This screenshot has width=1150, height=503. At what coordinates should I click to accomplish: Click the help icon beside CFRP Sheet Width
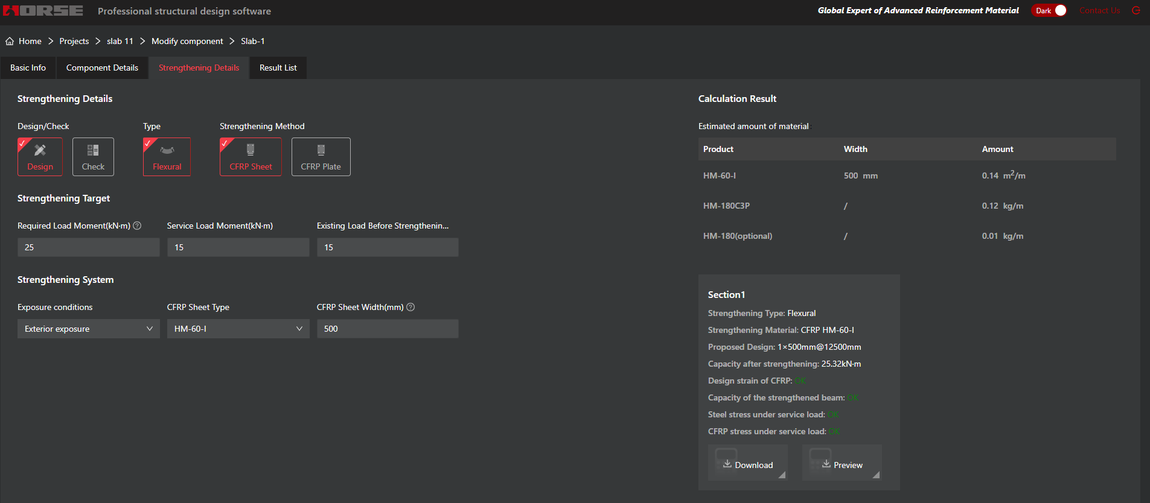click(x=410, y=307)
